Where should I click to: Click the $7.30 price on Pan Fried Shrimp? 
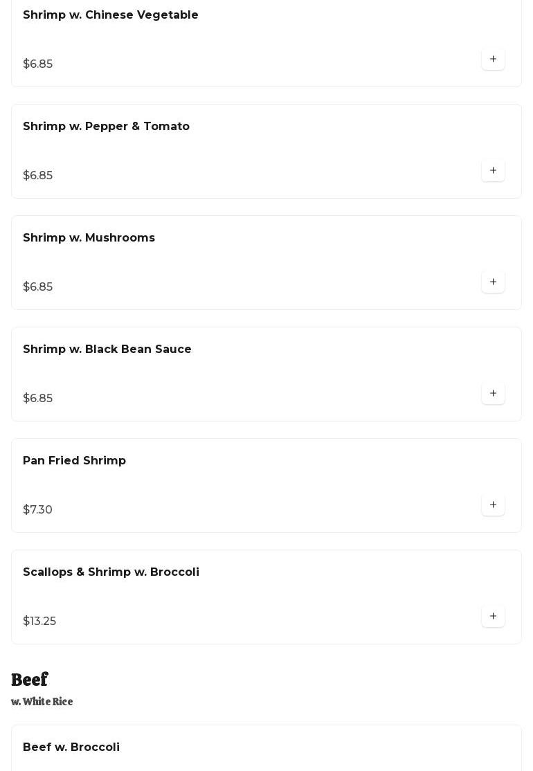[37, 509]
